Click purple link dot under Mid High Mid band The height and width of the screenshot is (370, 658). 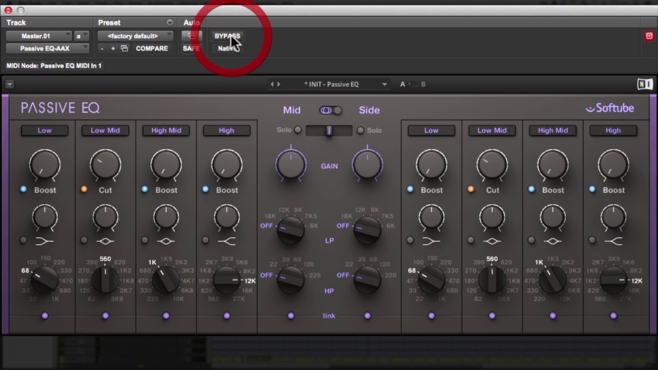click(166, 316)
